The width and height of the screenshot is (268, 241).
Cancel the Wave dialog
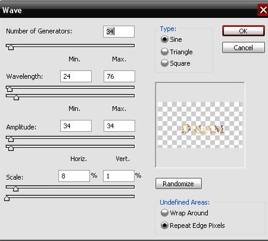[x=244, y=48]
